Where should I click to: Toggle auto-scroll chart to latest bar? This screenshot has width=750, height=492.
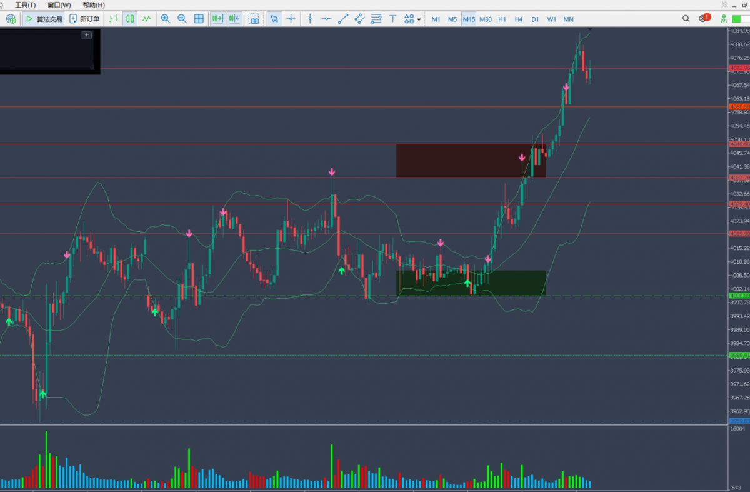pos(217,19)
